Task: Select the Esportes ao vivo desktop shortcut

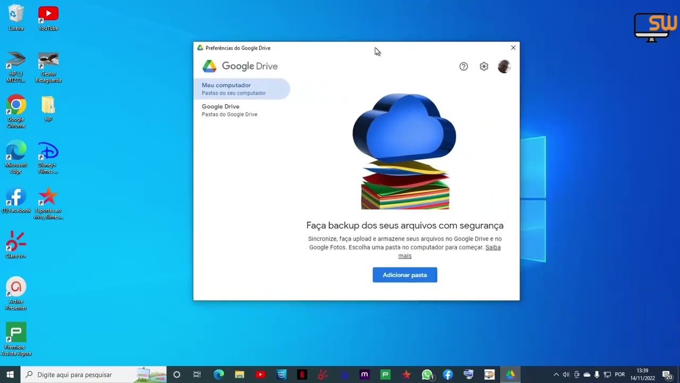Action: point(48,203)
